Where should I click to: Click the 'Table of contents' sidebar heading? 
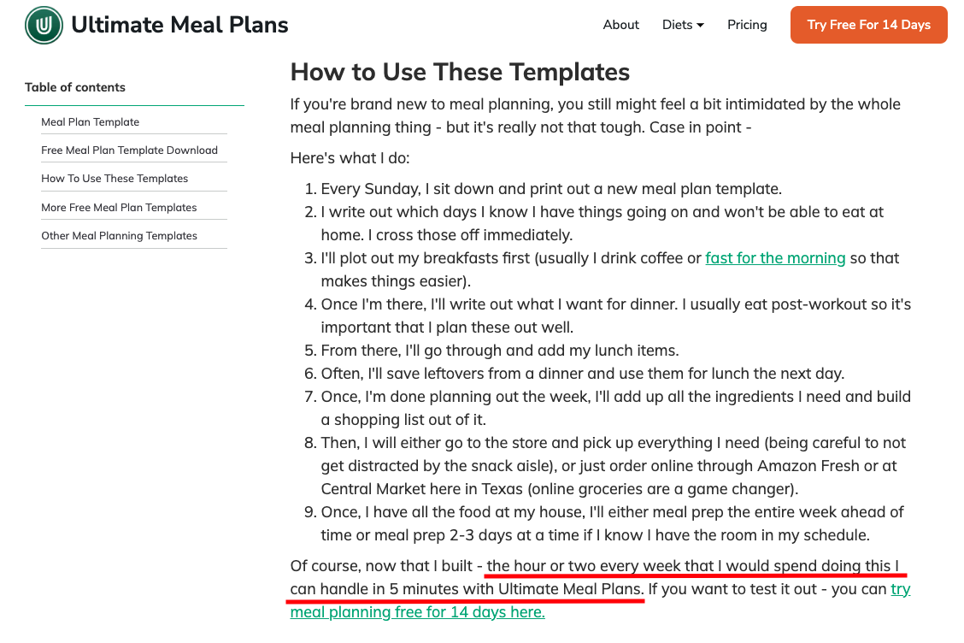pos(75,87)
